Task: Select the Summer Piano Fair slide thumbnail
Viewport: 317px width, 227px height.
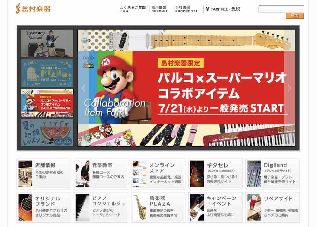Action: [47, 73]
